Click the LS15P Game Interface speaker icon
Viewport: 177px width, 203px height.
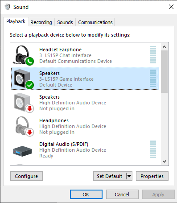24,79
